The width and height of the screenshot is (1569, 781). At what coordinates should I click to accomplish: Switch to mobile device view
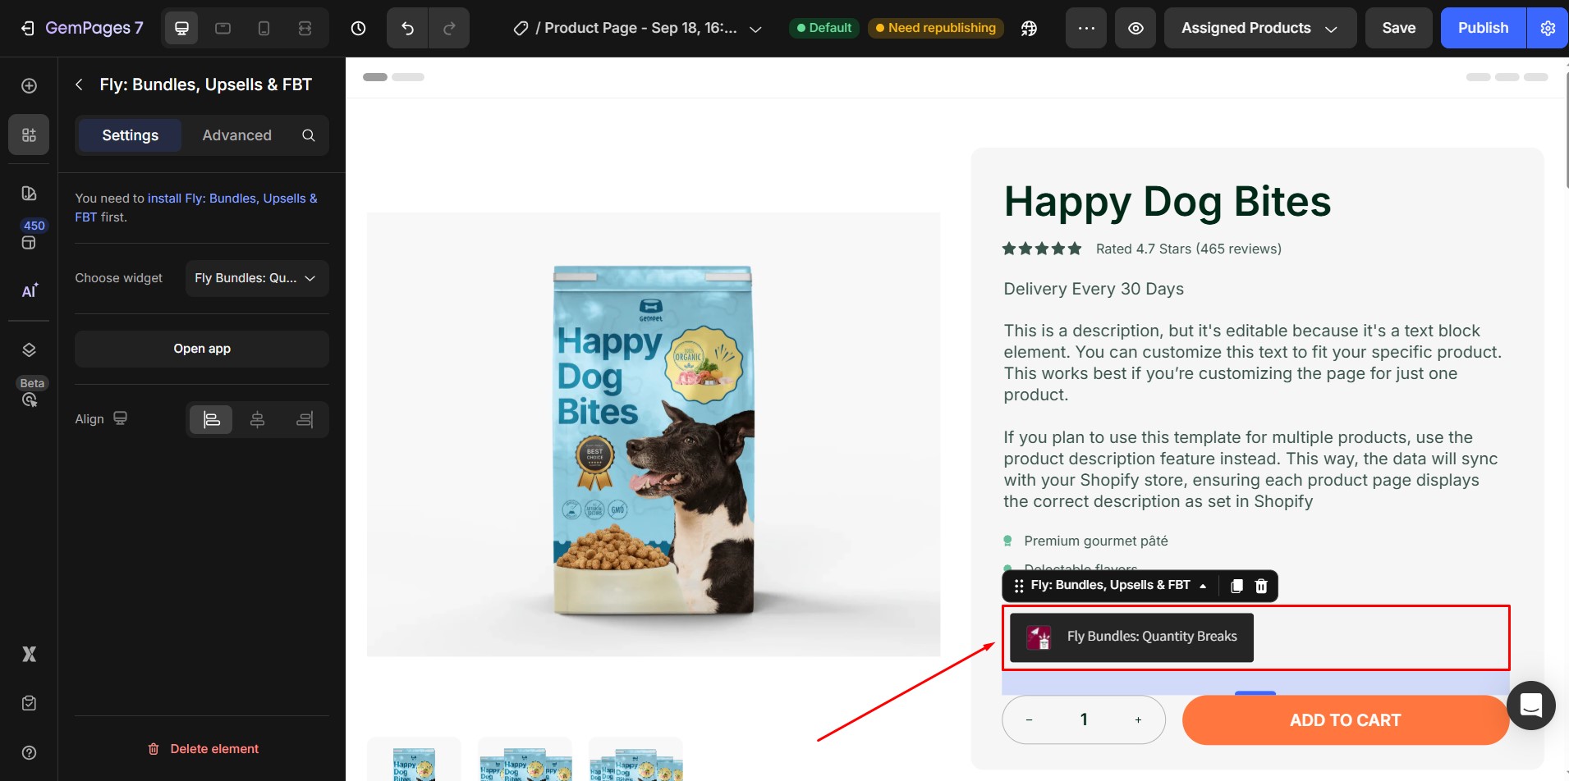coord(264,29)
